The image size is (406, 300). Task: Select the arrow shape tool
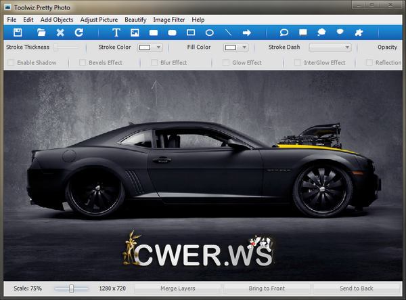(247, 33)
